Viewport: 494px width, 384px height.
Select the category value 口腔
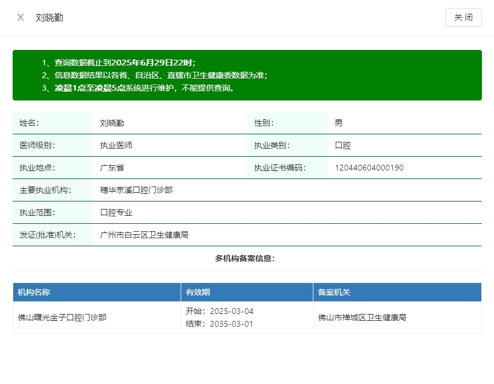[343, 145]
